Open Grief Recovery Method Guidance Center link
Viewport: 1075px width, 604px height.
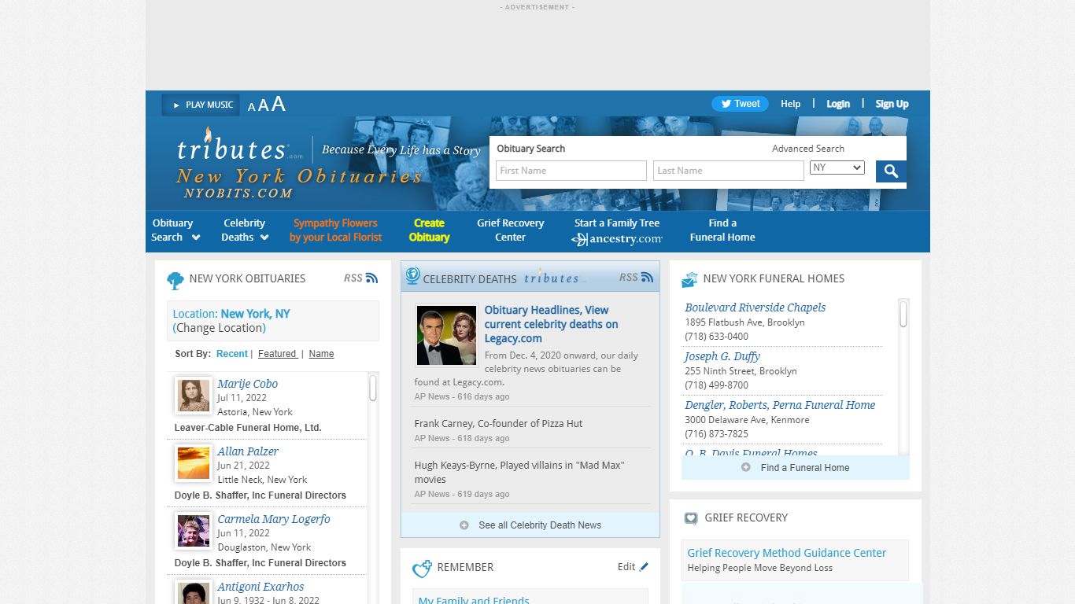[787, 553]
